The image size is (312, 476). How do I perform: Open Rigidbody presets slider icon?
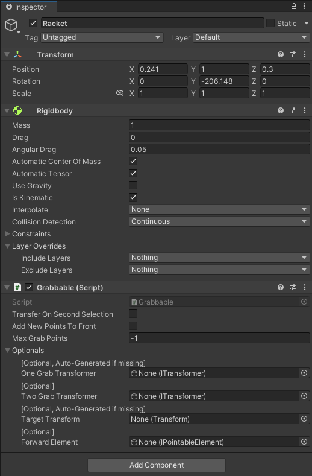click(x=293, y=110)
